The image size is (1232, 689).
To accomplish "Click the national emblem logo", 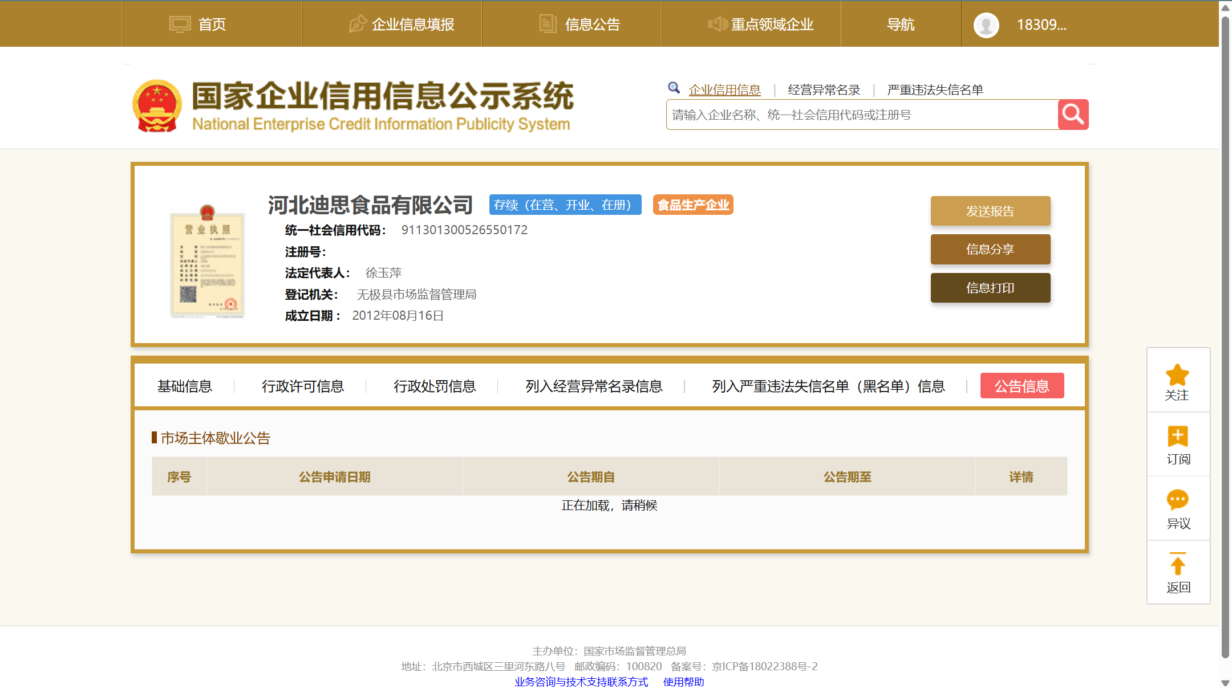I will [157, 106].
